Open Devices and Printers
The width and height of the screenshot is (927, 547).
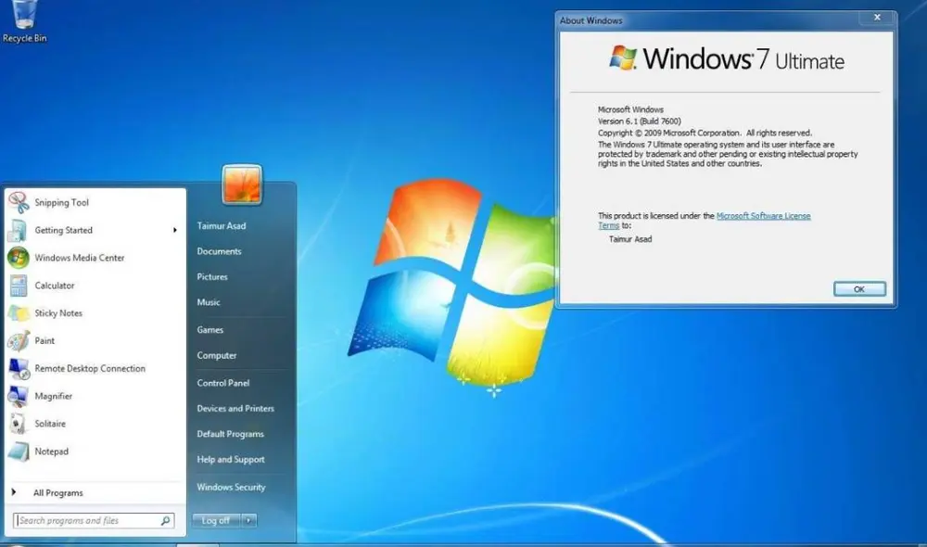tap(235, 408)
